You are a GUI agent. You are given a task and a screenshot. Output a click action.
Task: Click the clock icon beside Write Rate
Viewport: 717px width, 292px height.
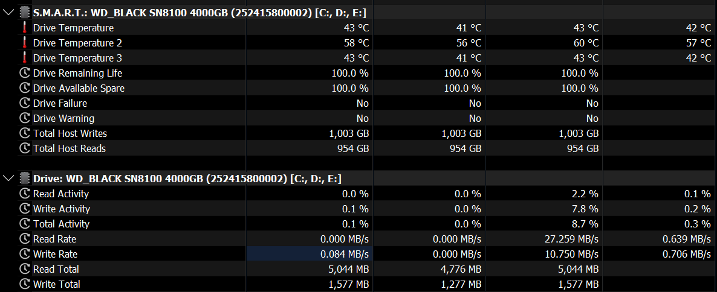(x=25, y=254)
